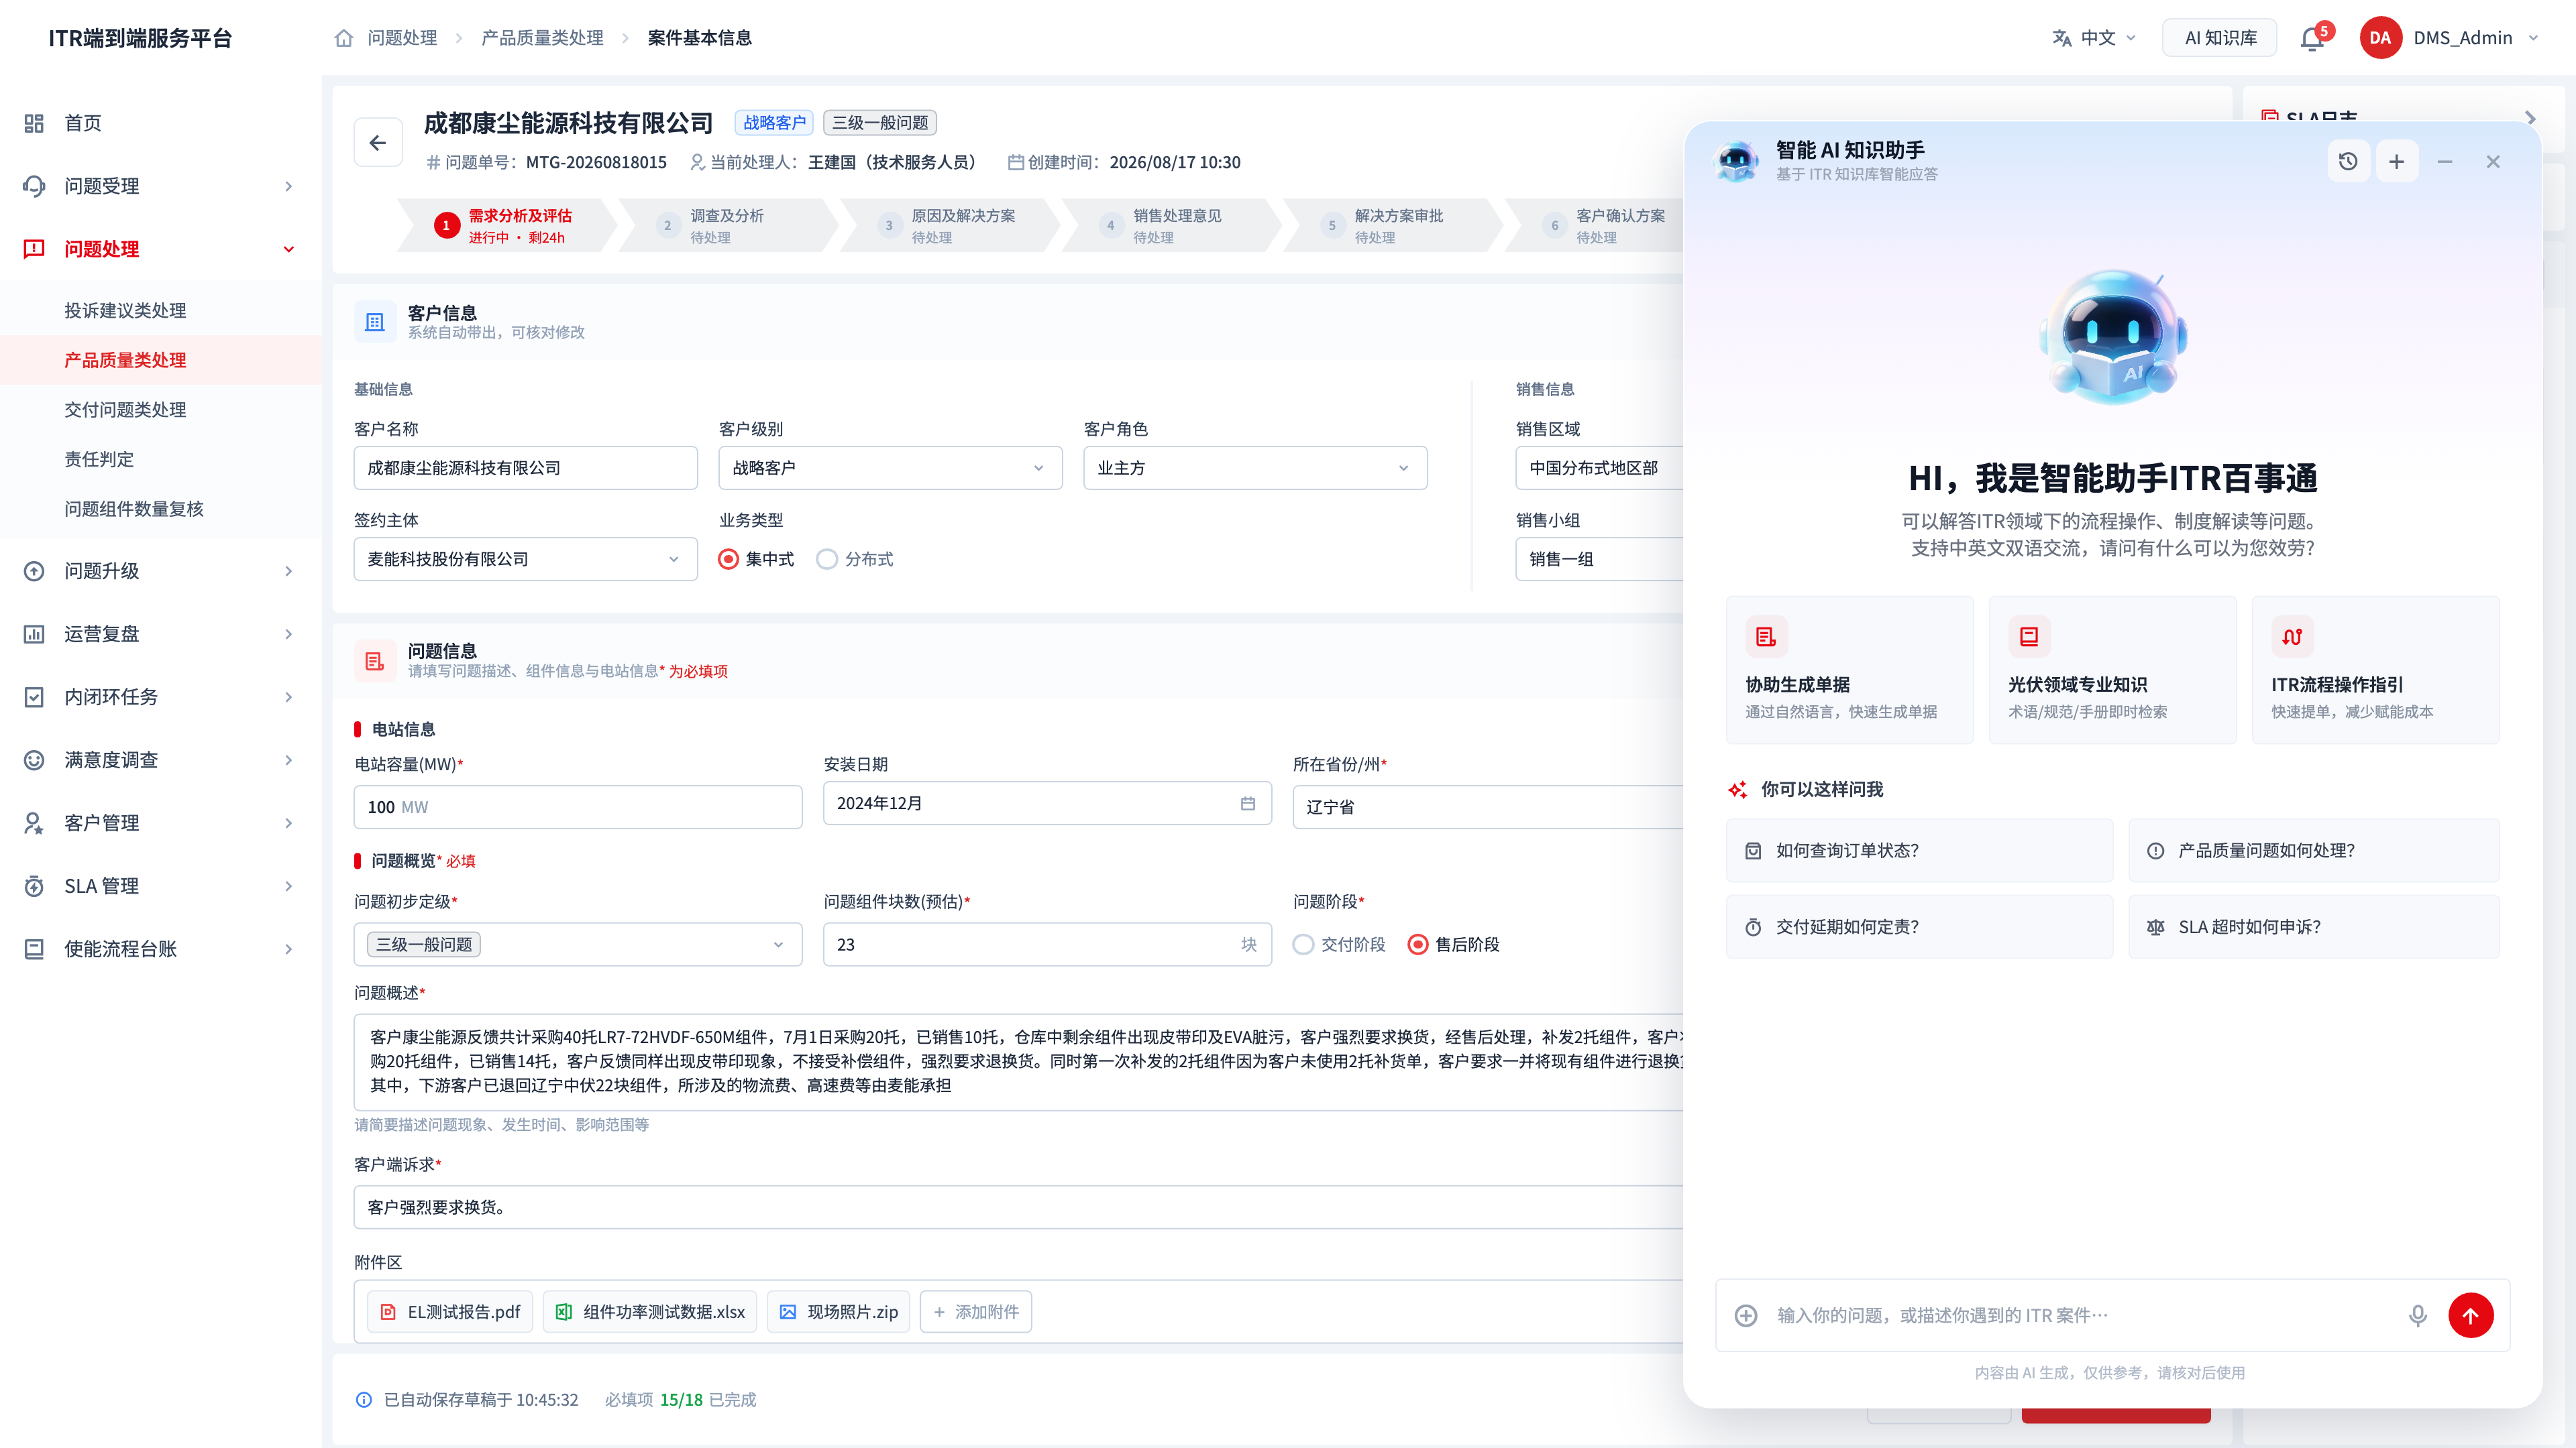The height and width of the screenshot is (1448, 2576).
Task: Open the 客户级别 dropdown
Action: coord(890,468)
